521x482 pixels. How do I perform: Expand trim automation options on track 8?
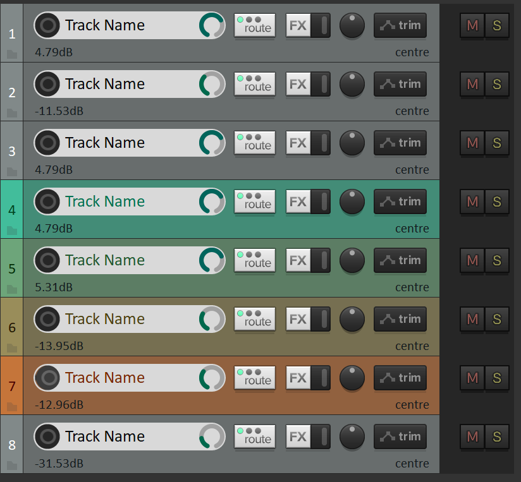[x=400, y=437]
